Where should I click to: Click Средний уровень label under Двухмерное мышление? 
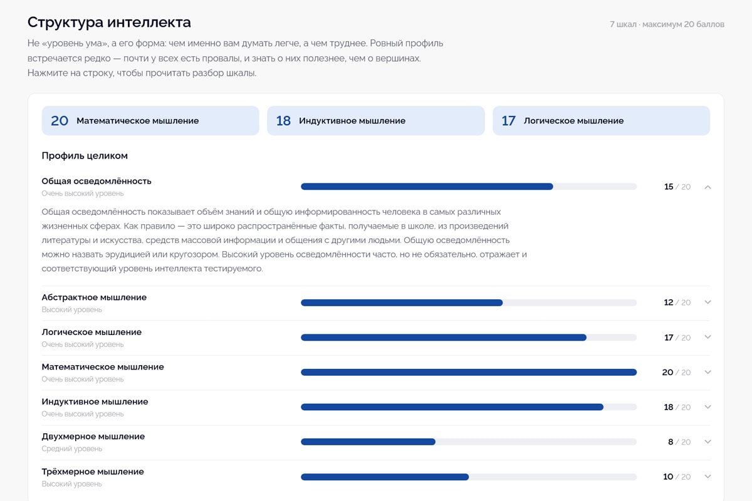tap(72, 449)
